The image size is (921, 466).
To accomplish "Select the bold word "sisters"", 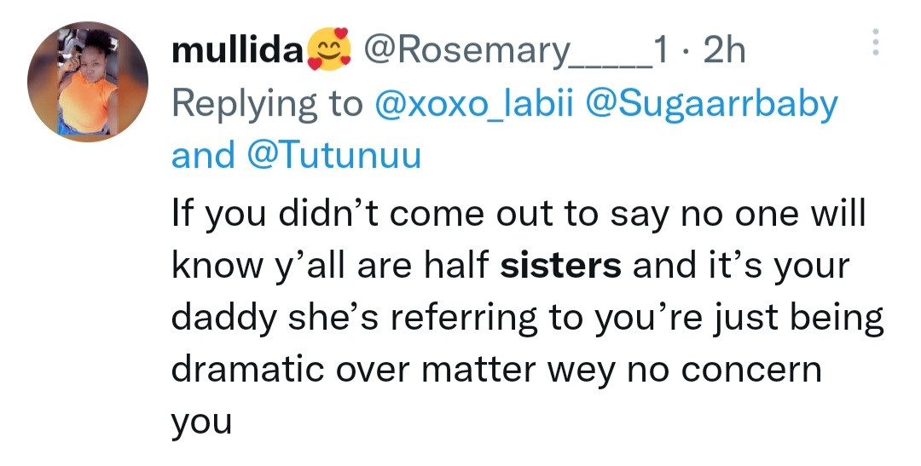I will [x=560, y=267].
